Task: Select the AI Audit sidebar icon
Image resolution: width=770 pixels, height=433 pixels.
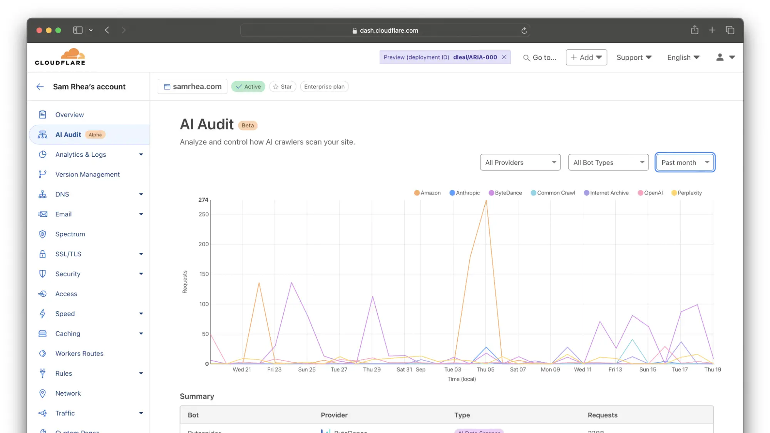Action: coord(42,134)
